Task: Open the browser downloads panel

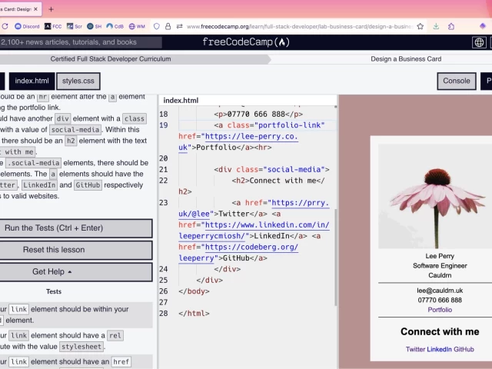Action: point(436,26)
